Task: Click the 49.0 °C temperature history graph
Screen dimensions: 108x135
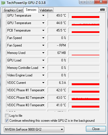Action: pyautogui.click(x=84, y=15)
